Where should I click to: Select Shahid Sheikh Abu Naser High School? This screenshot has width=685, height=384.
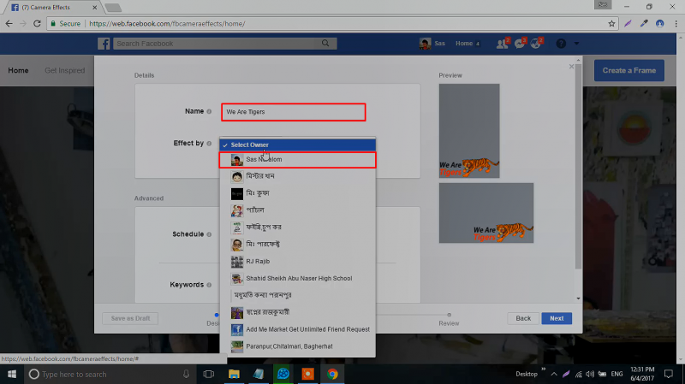[297, 279]
